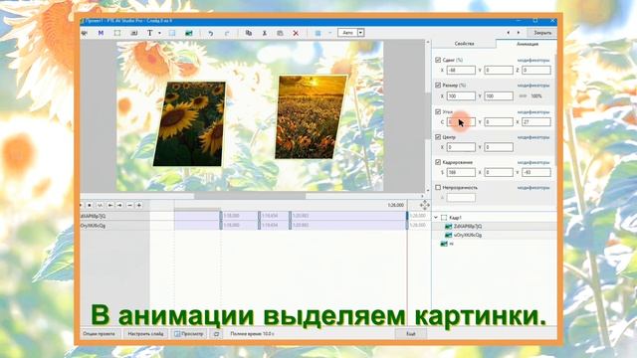The height and width of the screenshot is (358, 637).
Task: Copy the selected object
Action: pyautogui.click(x=248, y=33)
